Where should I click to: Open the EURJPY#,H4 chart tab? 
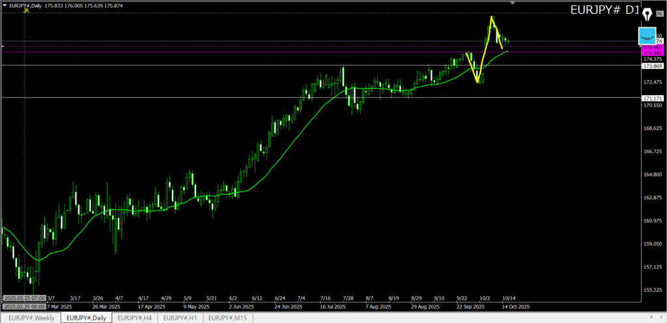[135, 318]
